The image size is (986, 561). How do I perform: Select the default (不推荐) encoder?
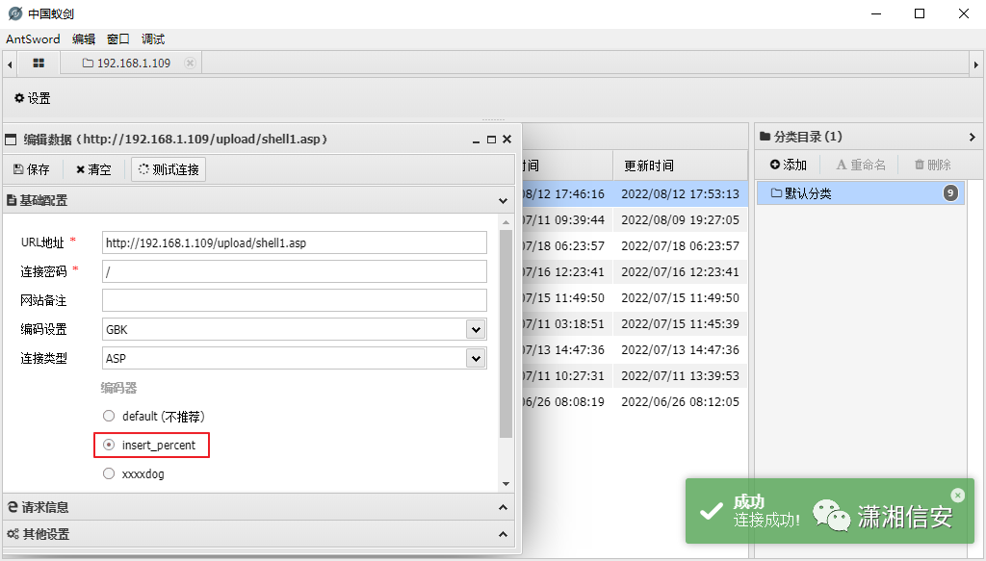tap(109, 416)
